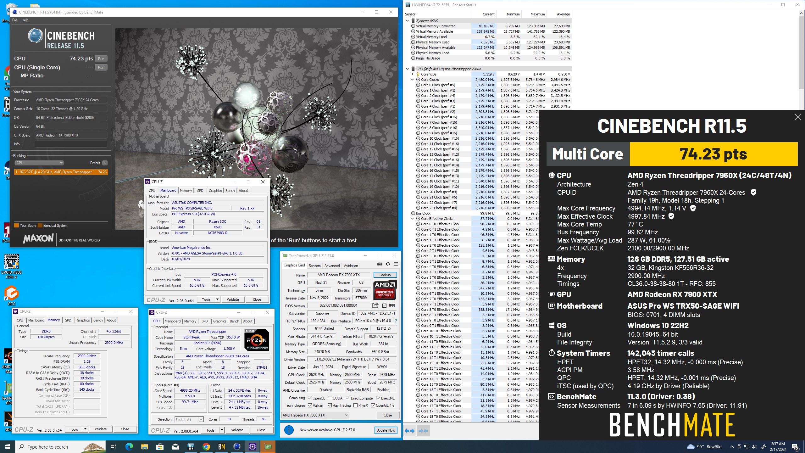Open Bench tab in CPU-Z Memory window
Screen dimensions: 805x453
coord(98,320)
